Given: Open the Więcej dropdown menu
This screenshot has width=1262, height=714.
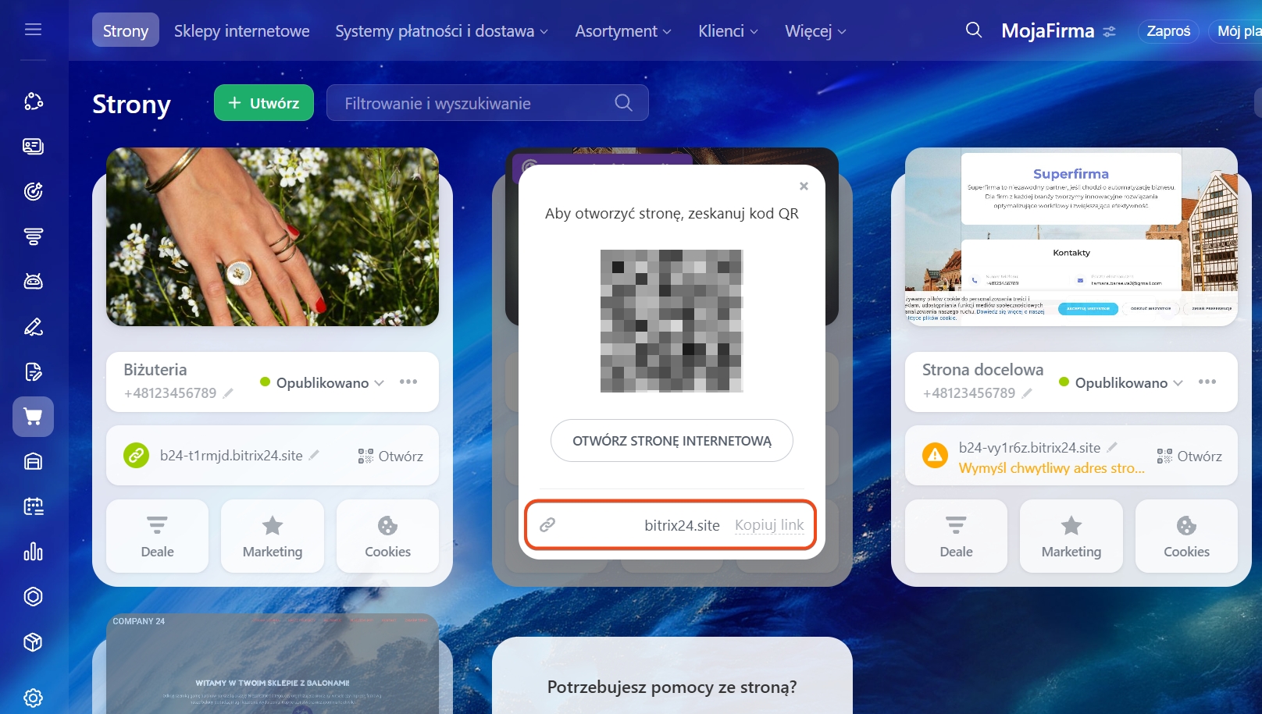Looking at the screenshot, I should (x=815, y=31).
